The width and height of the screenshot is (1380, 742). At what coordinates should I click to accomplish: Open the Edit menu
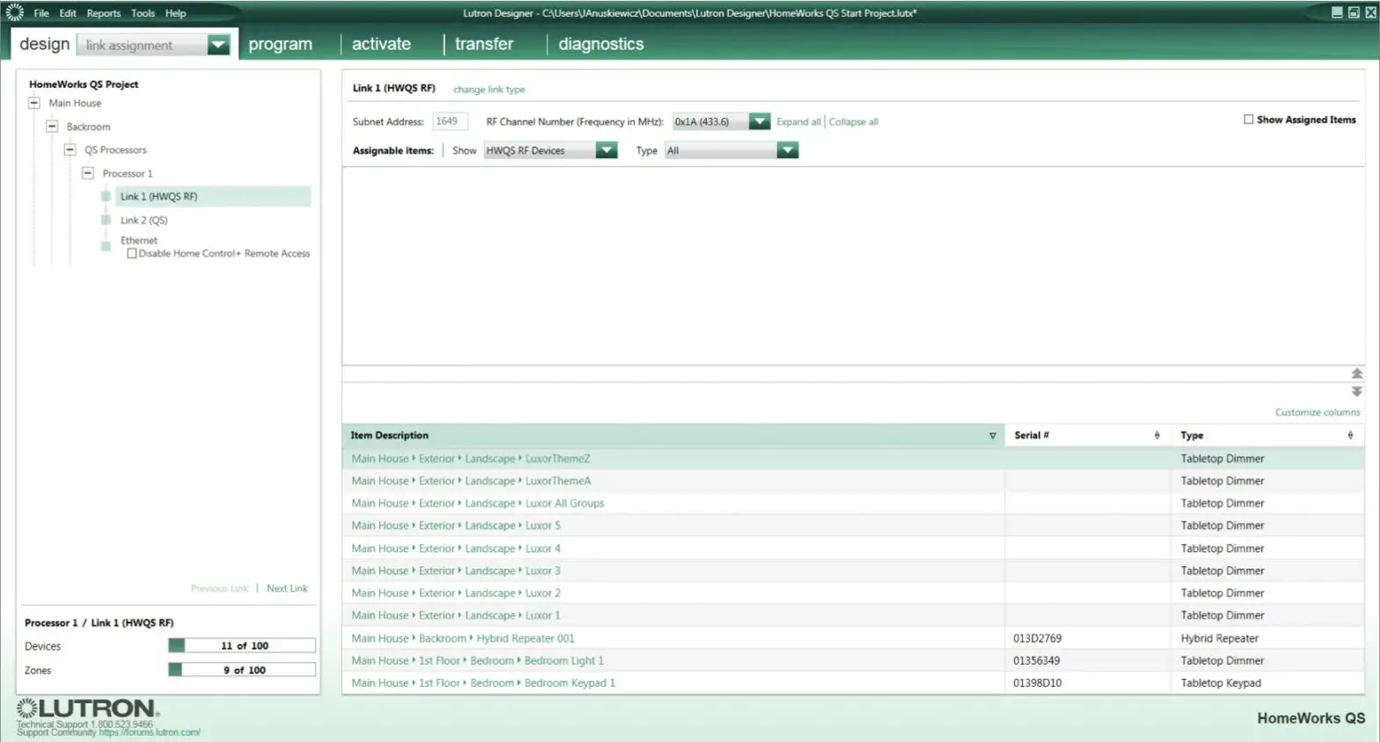tap(68, 13)
